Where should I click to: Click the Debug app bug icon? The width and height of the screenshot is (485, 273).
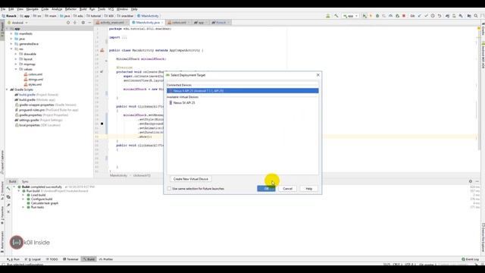pos(377,16)
